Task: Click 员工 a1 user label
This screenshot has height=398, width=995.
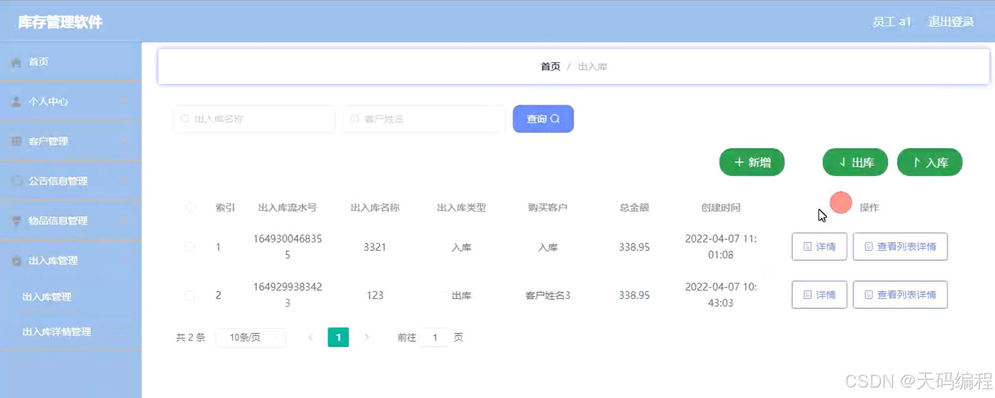Action: (x=892, y=22)
